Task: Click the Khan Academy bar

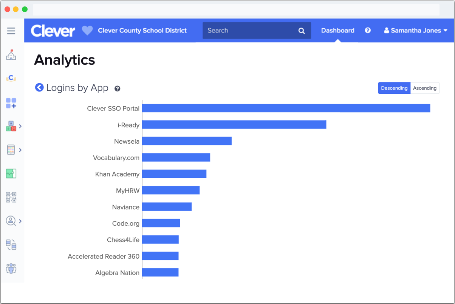Action: pos(174,174)
